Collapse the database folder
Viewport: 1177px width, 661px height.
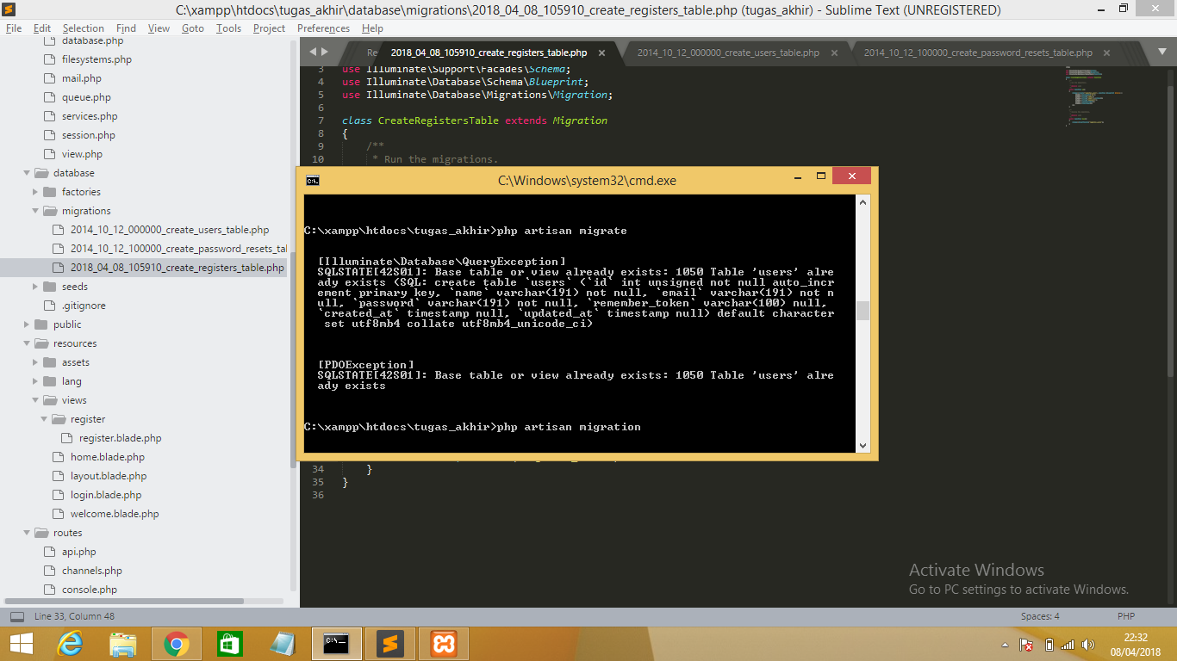pyautogui.click(x=27, y=173)
